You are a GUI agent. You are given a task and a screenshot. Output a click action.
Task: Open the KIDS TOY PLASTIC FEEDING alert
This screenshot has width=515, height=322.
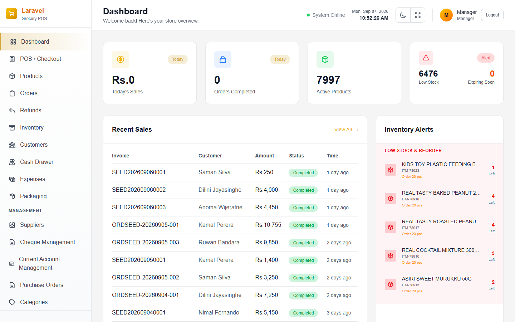(440, 170)
